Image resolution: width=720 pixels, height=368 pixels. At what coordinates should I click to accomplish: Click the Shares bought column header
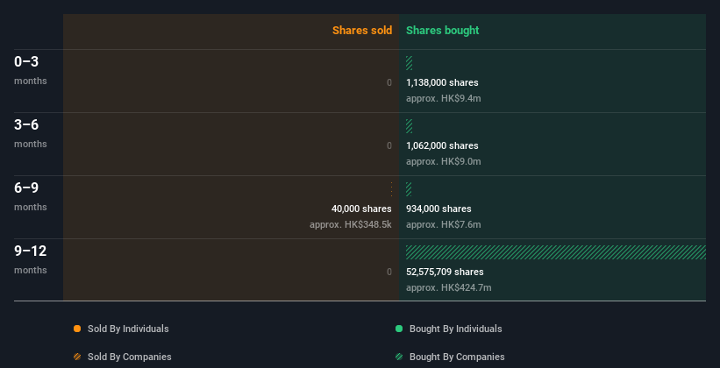pyautogui.click(x=443, y=31)
